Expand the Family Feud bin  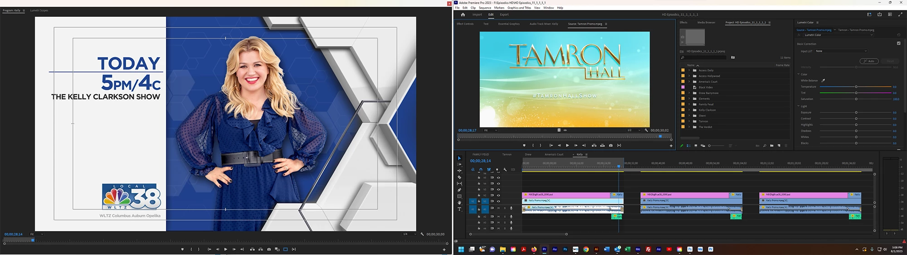click(689, 104)
